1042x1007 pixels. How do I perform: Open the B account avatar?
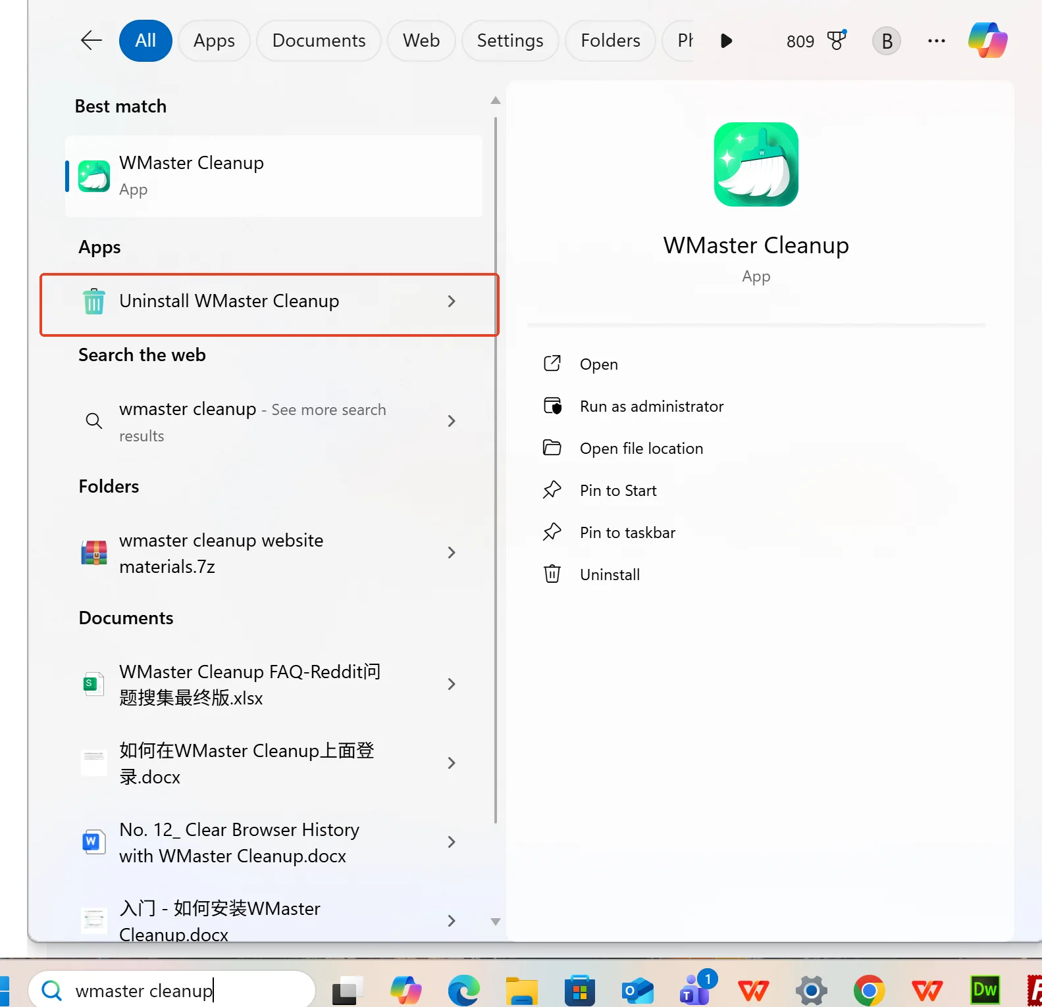[x=887, y=41]
